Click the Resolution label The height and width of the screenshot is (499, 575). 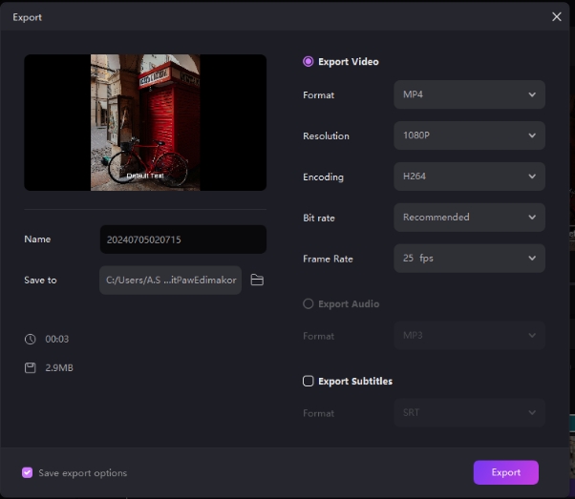tap(326, 135)
